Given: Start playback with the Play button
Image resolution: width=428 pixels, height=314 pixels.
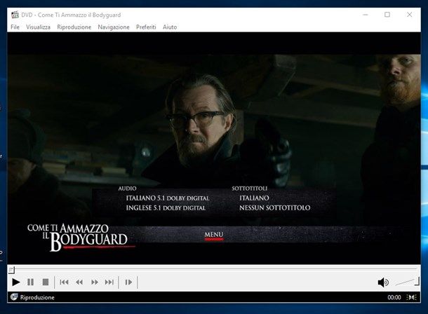Looking at the screenshot, I should (x=16, y=282).
